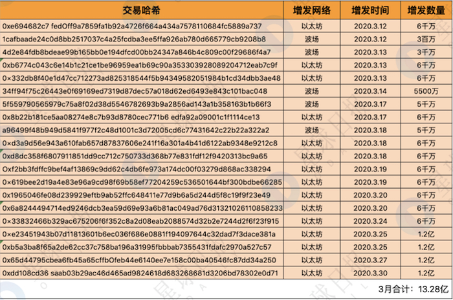The height and width of the screenshot is (300, 453).
Task: Click 1.2亿 in the 0x65d44795c row
Action: [x=426, y=260]
